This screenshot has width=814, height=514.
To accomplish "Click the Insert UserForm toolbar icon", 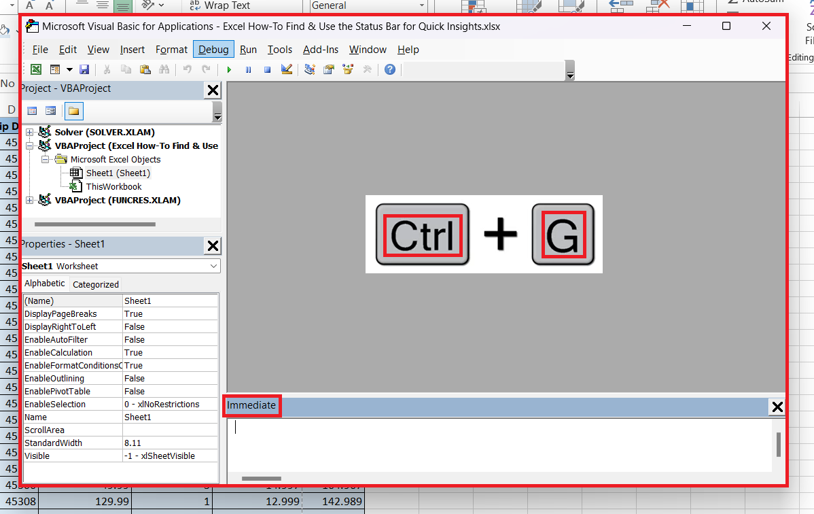I will point(55,69).
